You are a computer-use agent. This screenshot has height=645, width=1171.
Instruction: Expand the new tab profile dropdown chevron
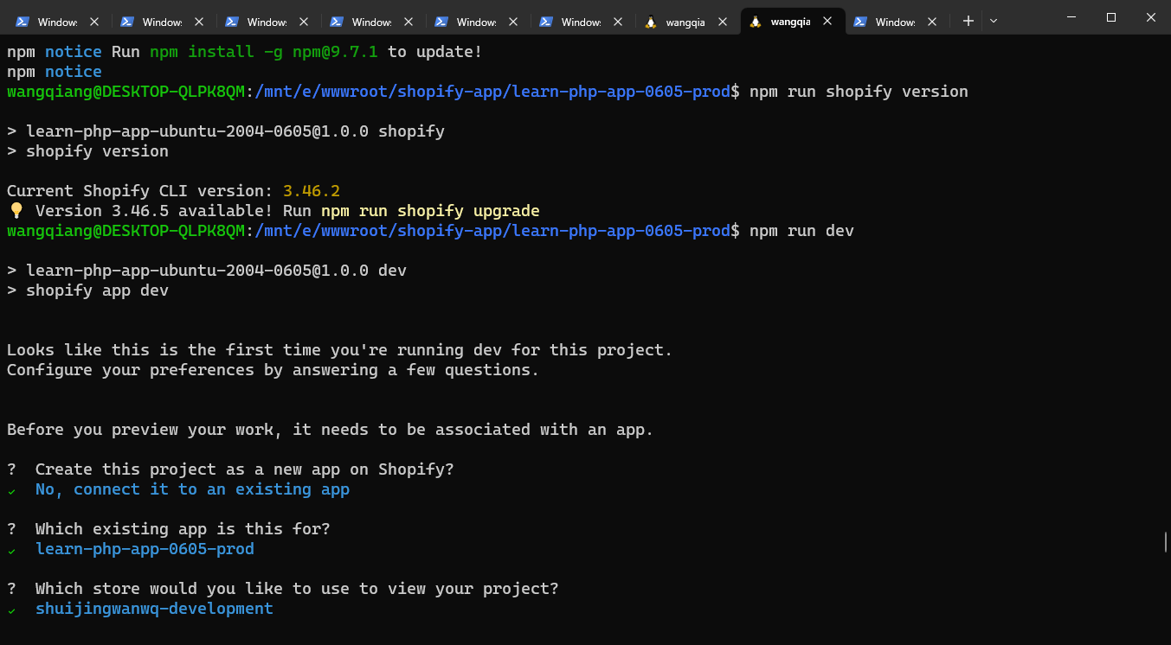[x=994, y=22]
